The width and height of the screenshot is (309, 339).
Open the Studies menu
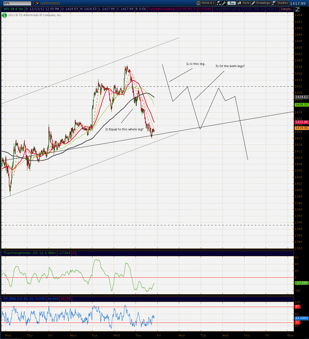point(280,3)
